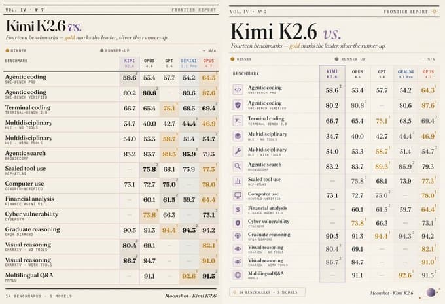Click the globe icon beside Multilingual Q&A
The width and height of the screenshot is (445, 304).
(238, 275)
